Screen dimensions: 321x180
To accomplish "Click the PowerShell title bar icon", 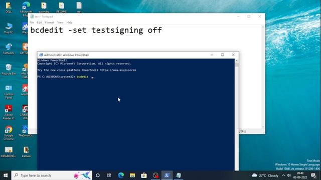I will (x=41, y=55).
